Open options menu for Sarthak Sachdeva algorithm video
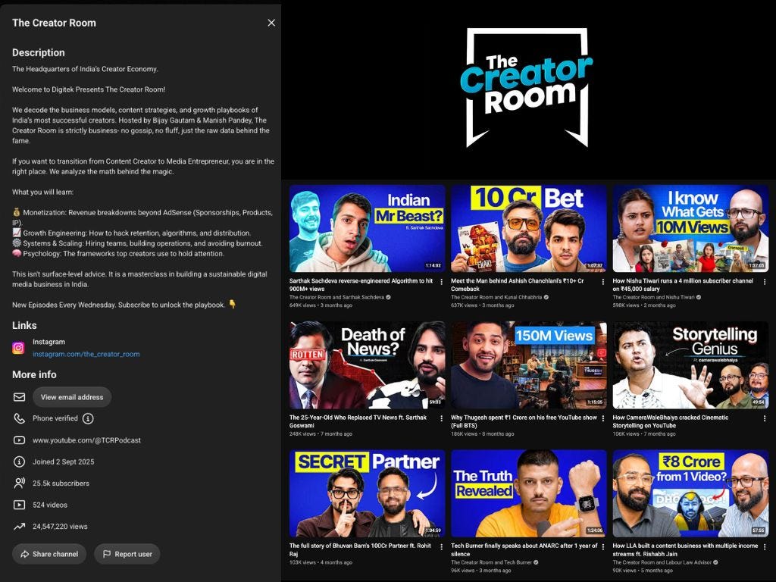Viewport: 776px width, 582px height. coord(442,282)
